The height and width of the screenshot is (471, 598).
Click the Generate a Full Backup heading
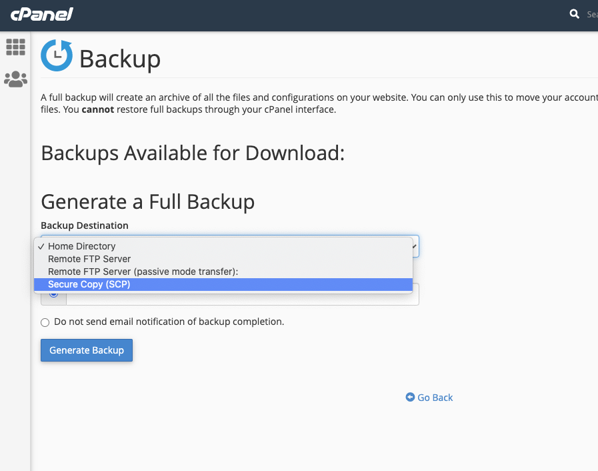point(147,201)
